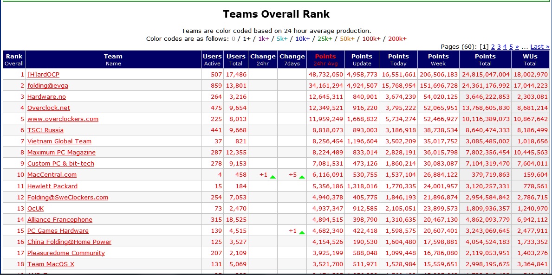Open Folding@SweClockers.com team link
The width and height of the screenshot is (552, 275).
68,197
